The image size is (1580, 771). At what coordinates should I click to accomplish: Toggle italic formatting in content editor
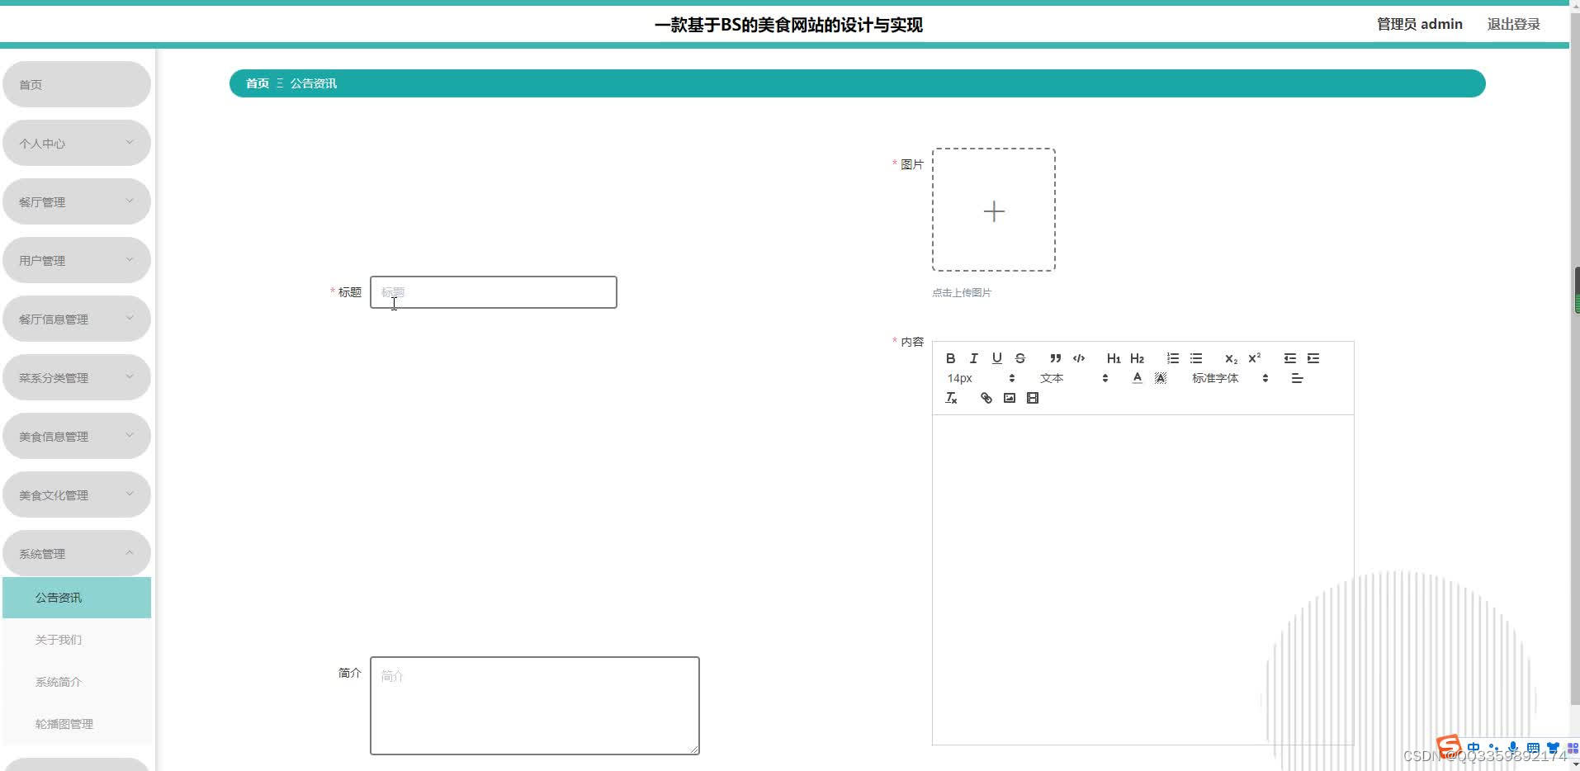973,358
